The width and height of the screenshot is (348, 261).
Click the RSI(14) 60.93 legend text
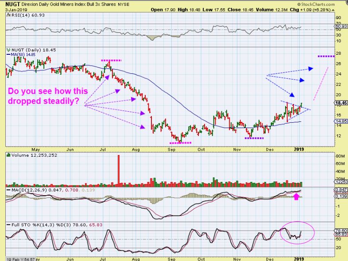tap(28, 15)
